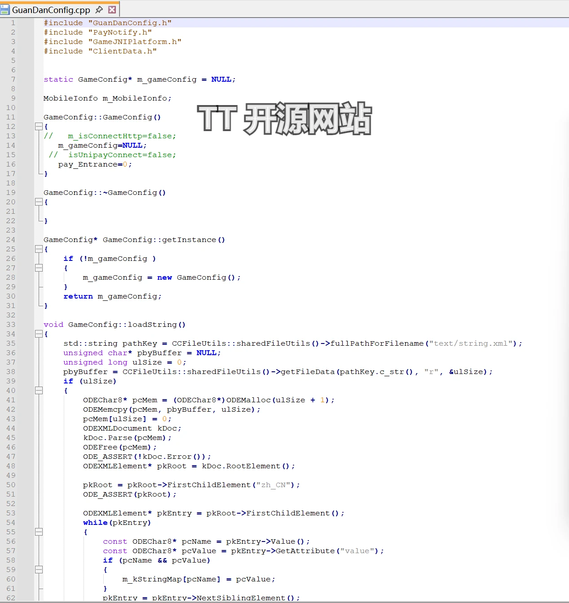
Task: Collapse the if block at line 27
Action: [39, 268]
